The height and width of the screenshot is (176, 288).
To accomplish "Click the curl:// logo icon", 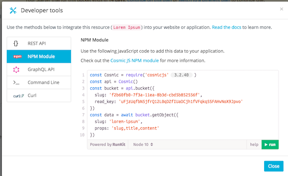I will [18, 96].
